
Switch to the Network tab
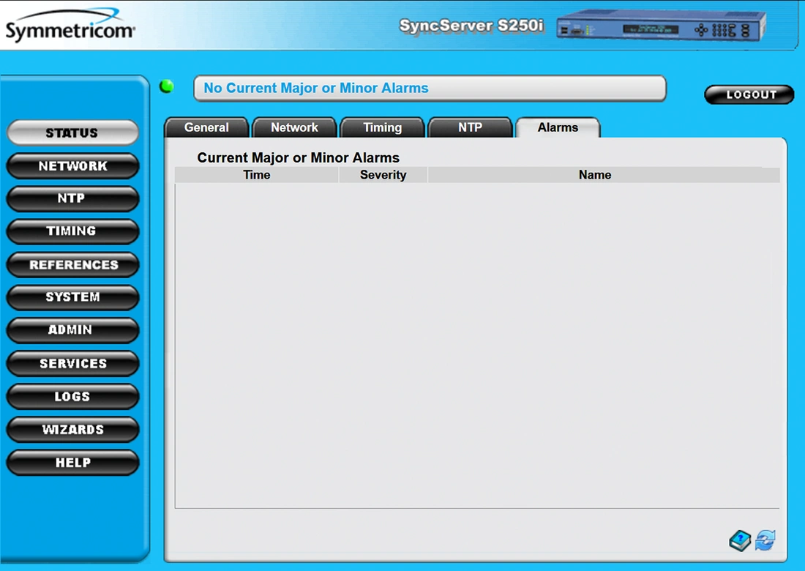tap(294, 127)
